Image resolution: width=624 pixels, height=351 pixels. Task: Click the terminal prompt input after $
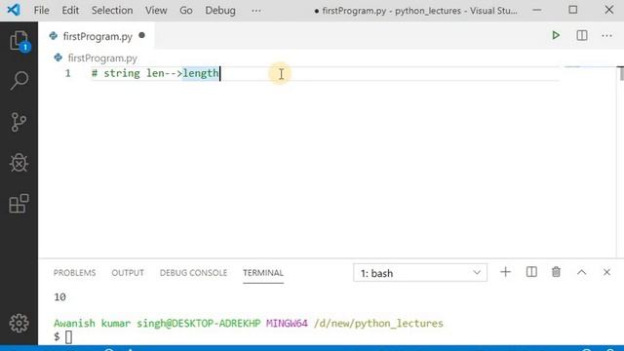click(69, 337)
